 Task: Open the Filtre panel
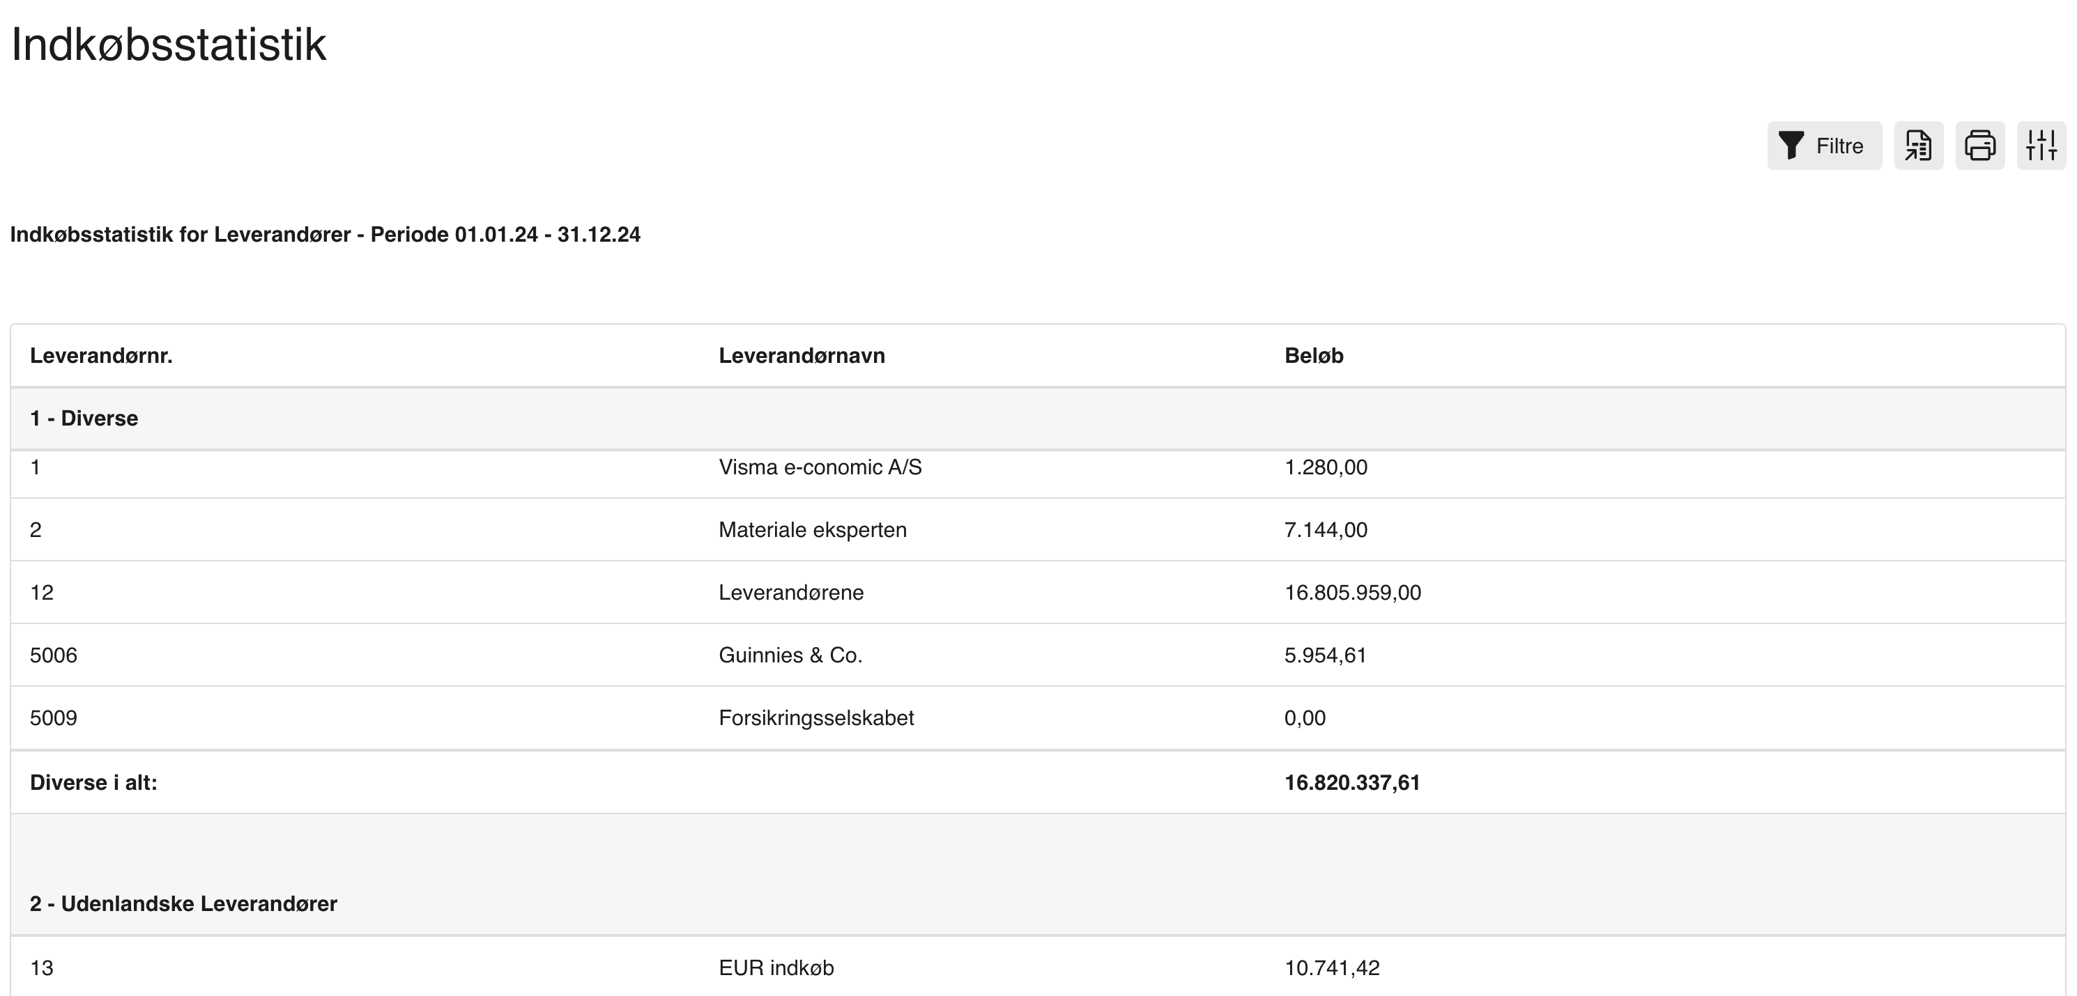(1825, 146)
